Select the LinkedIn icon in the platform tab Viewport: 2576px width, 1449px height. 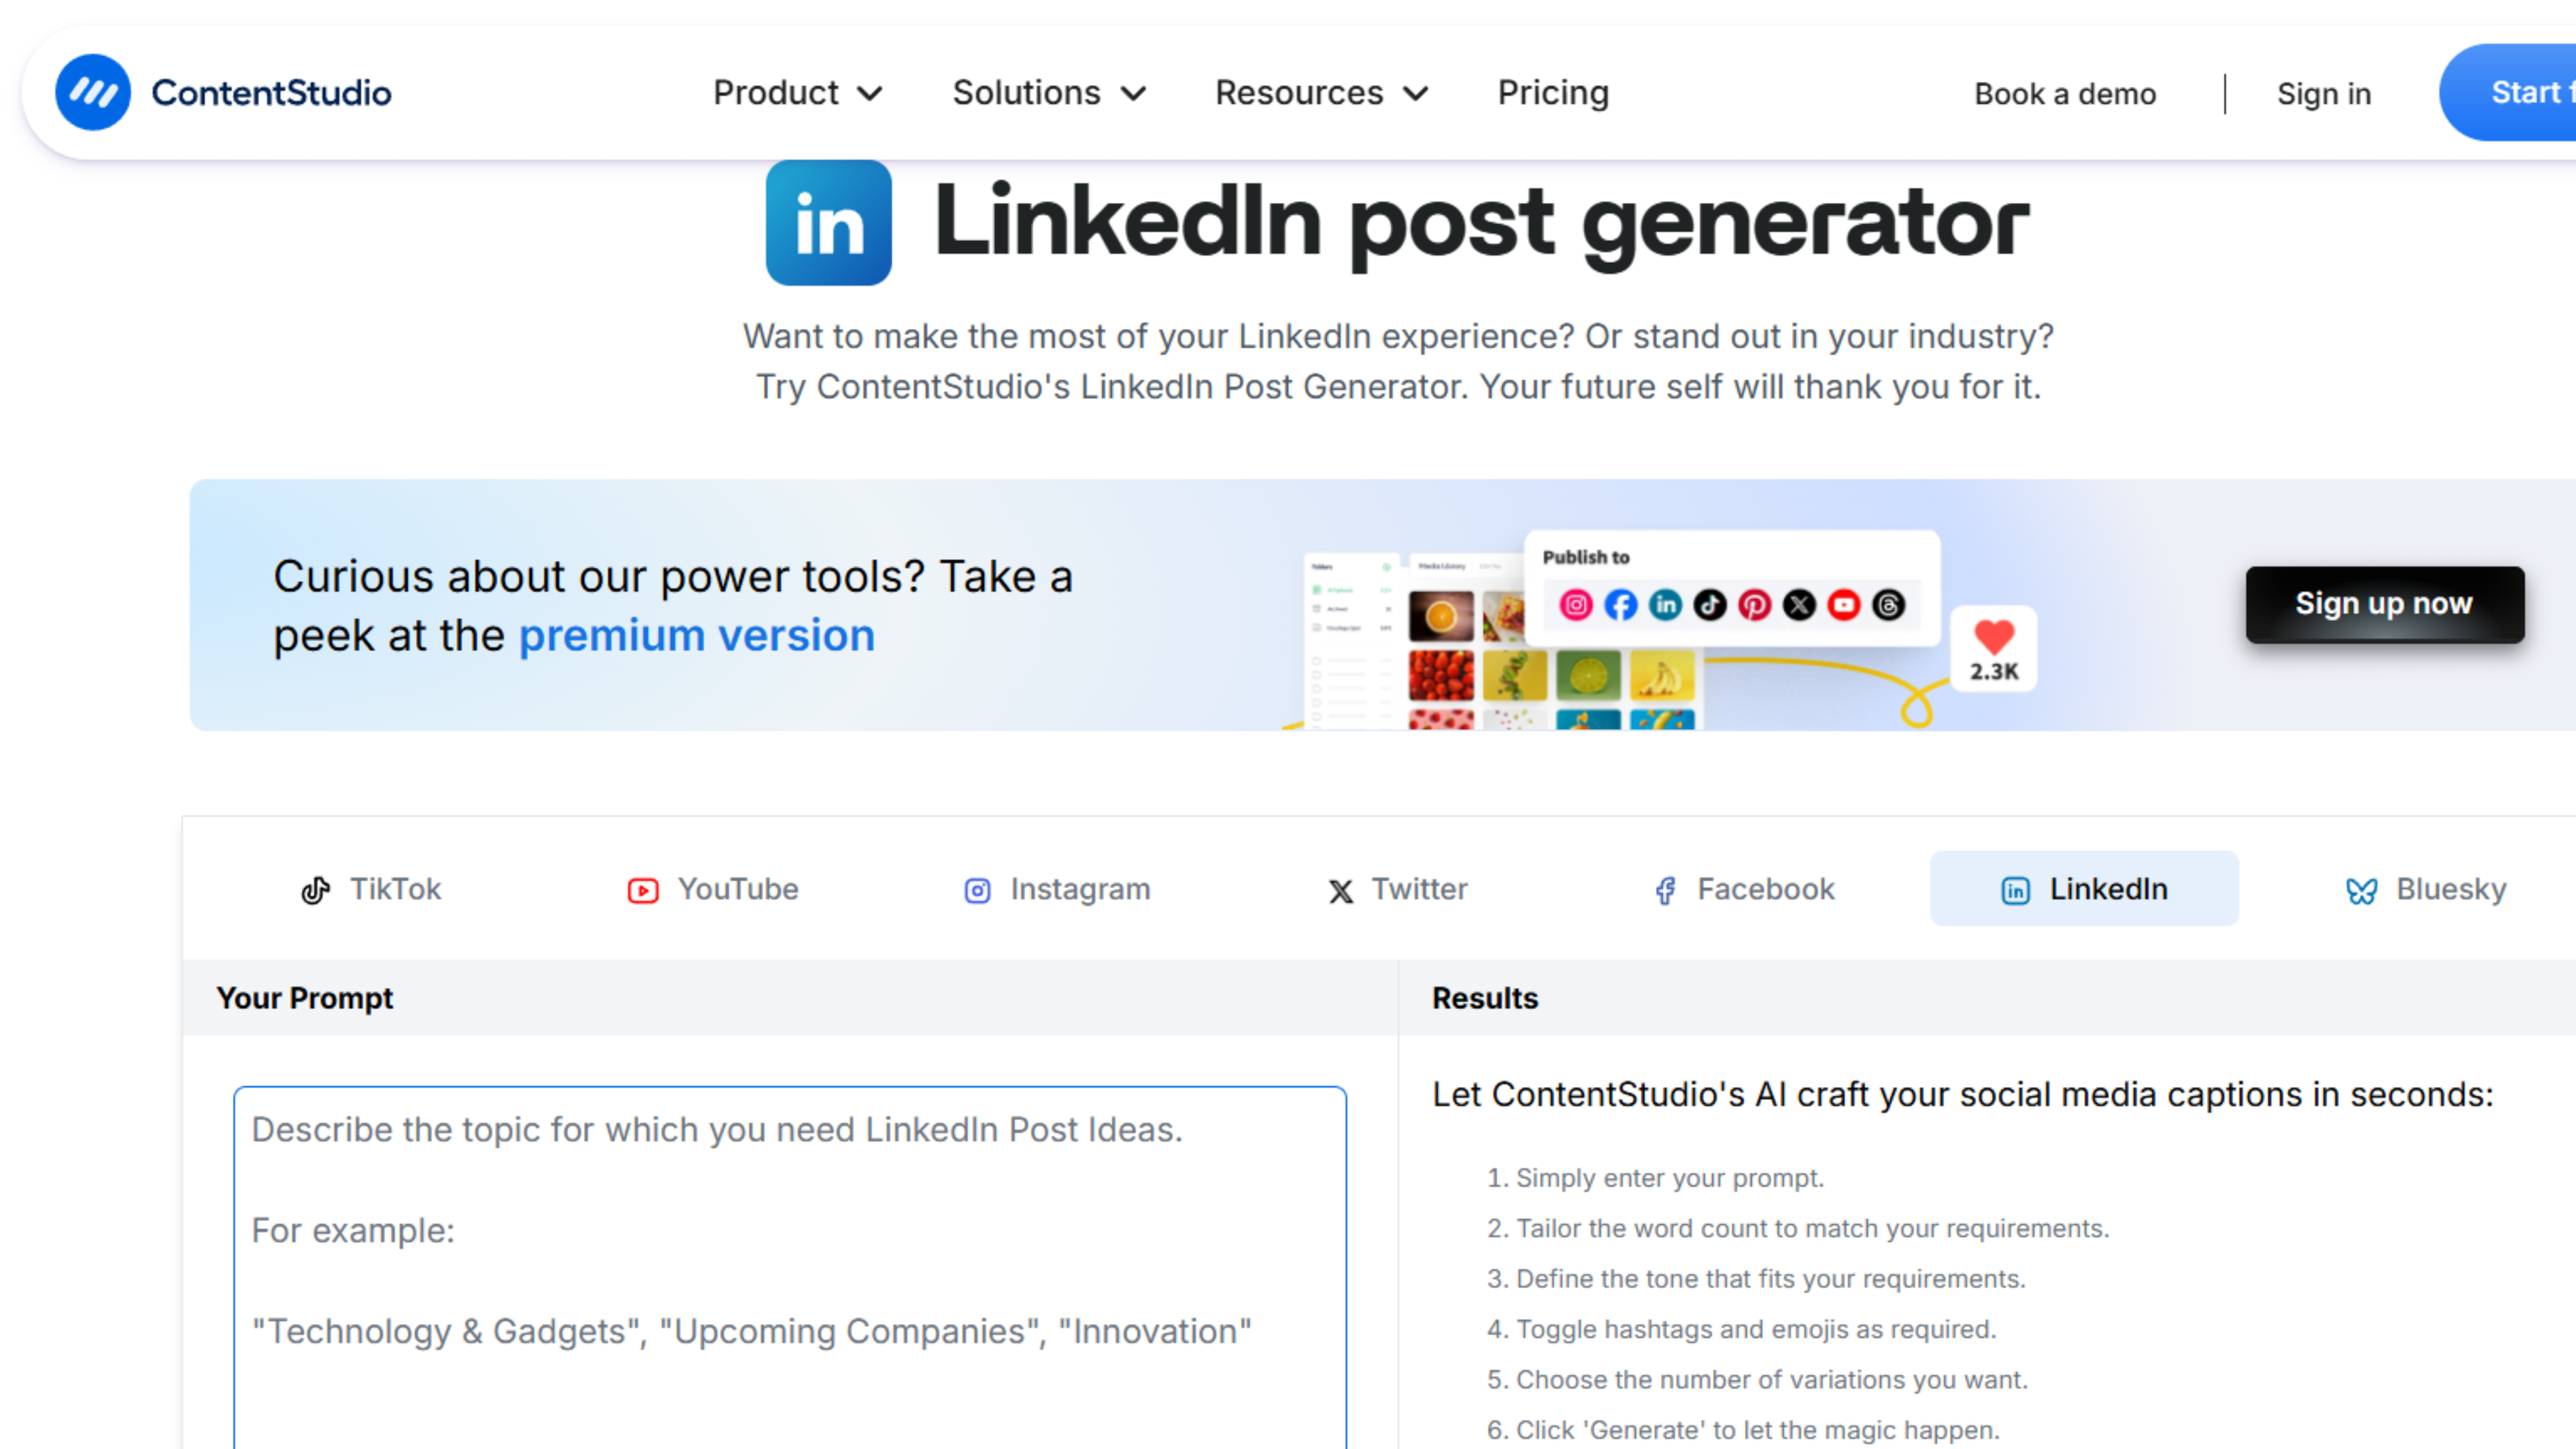point(2016,889)
